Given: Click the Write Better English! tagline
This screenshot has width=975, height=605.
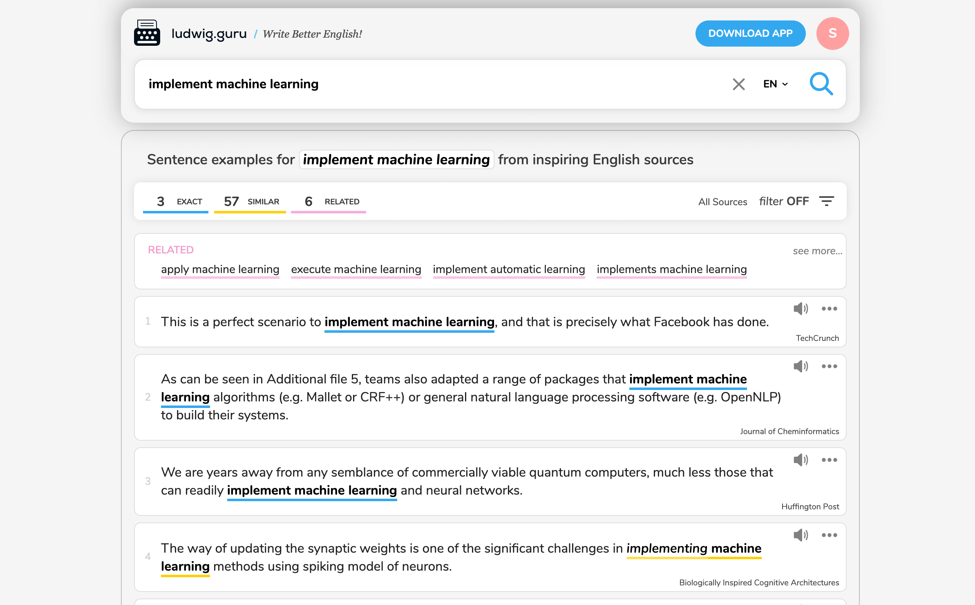Looking at the screenshot, I should pos(313,34).
